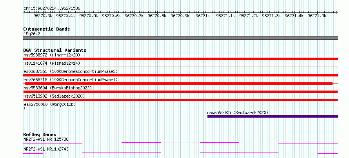Click the 96270.6k ruler tick label
The height and width of the screenshot is (158, 349).
[111, 16]
